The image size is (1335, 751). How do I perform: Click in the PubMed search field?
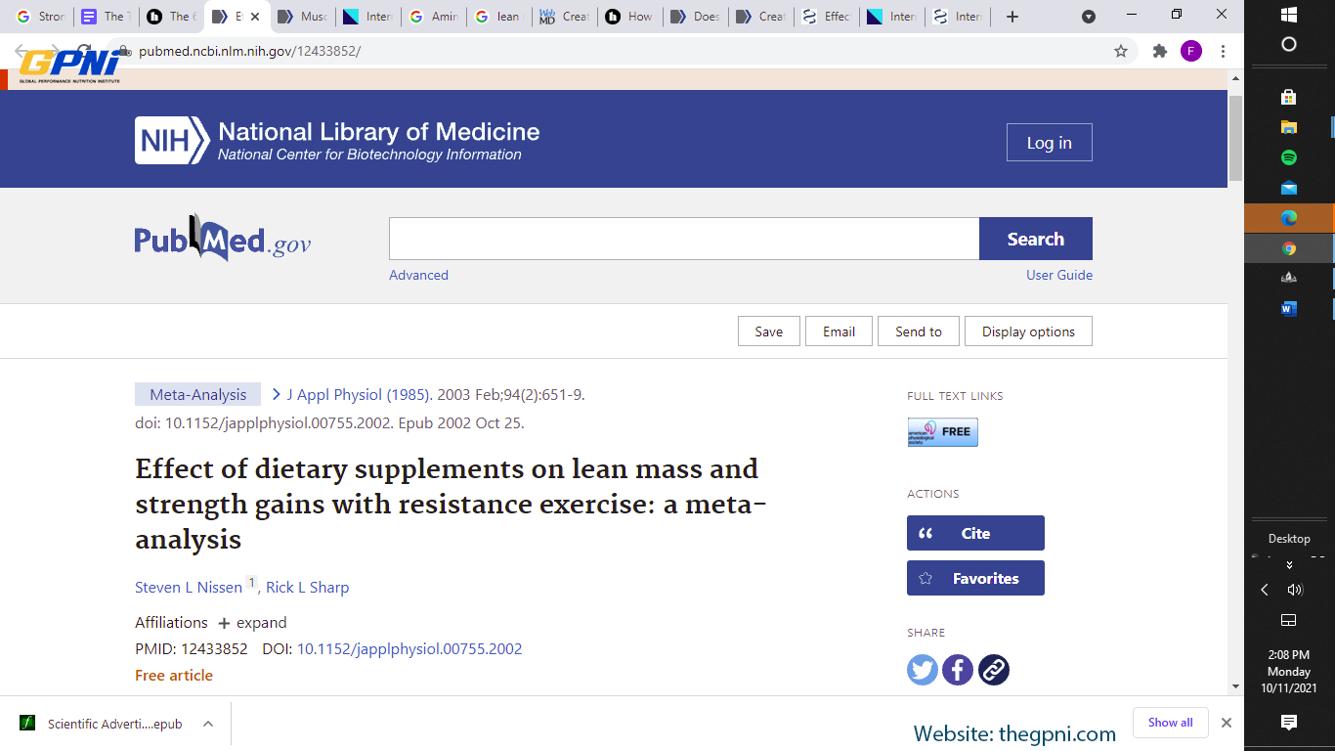684,239
